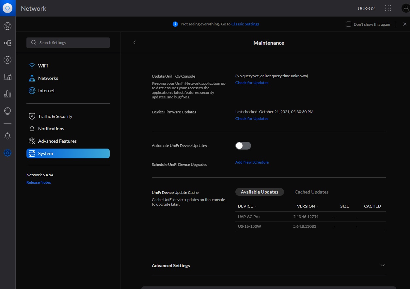Screen dimensions: 410x289
Task: Open the Statistics bar chart icon
Action: 8,94
